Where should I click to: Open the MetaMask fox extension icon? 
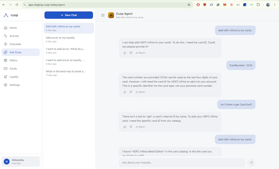(225, 5)
